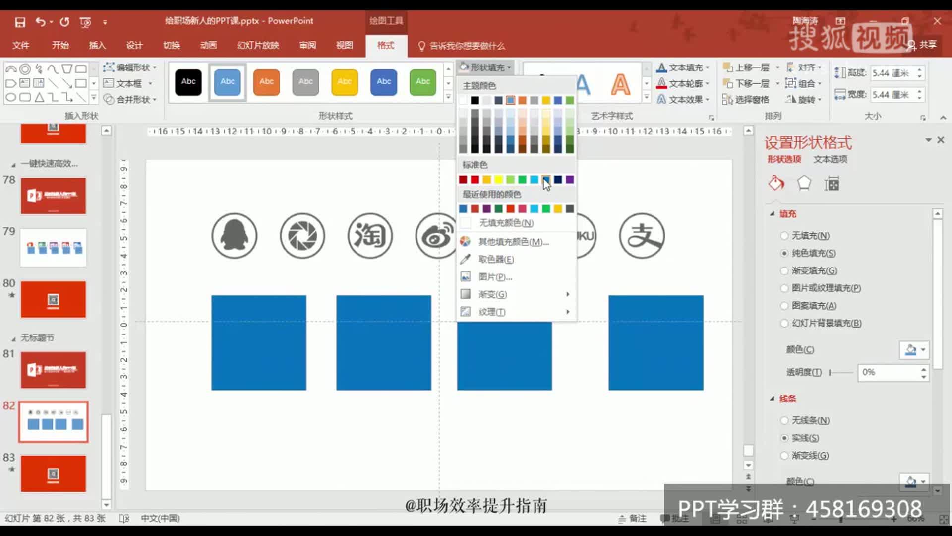This screenshot has width=952, height=536.
Task: Switch to the 文本选项 tab in Format pane
Action: (830, 160)
